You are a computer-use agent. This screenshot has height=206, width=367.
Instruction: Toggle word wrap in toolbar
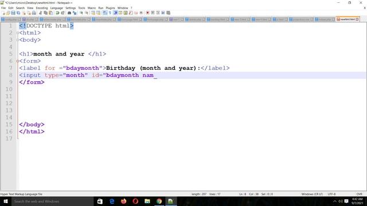tap(105, 13)
